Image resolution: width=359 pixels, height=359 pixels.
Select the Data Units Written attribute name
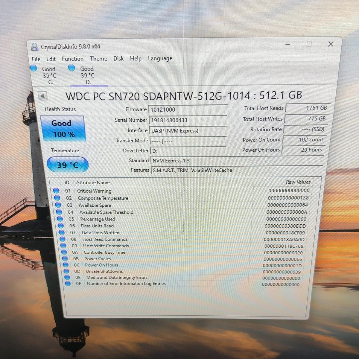point(101,232)
